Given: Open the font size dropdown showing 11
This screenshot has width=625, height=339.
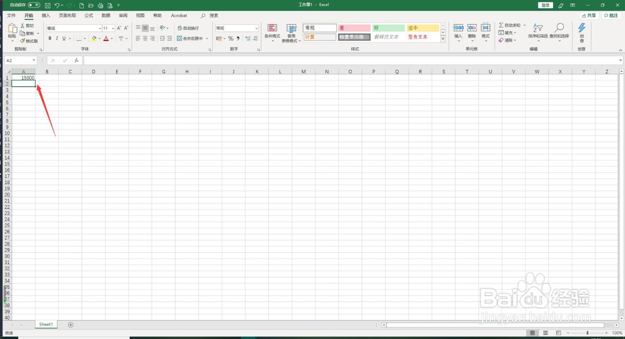Looking at the screenshot, I should [112, 28].
